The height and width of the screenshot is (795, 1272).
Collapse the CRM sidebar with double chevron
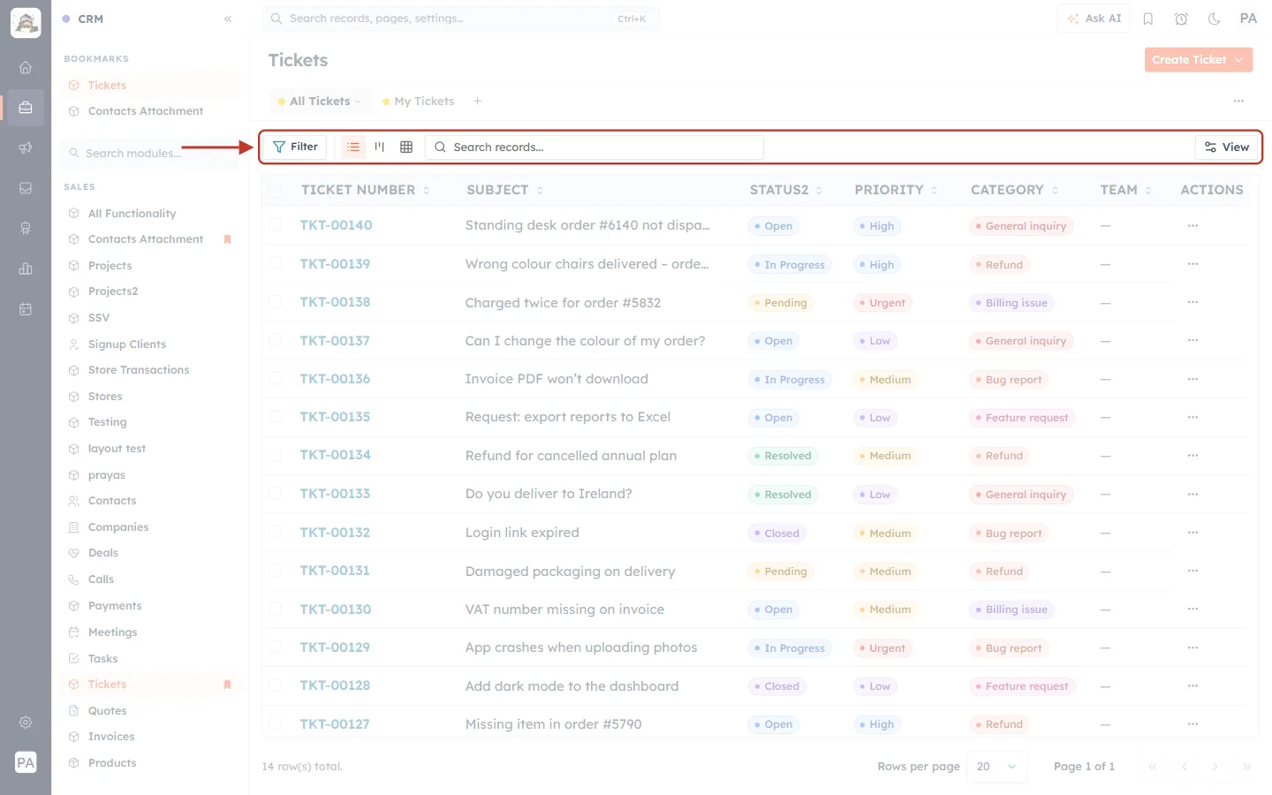(228, 19)
